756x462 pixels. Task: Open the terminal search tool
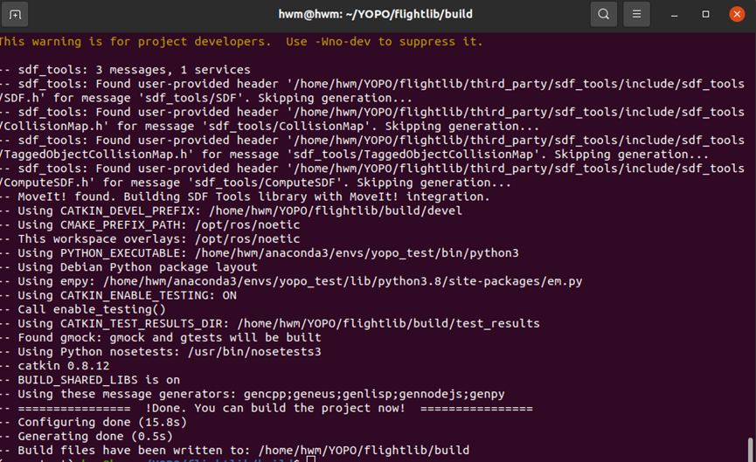click(x=604, y=14)
